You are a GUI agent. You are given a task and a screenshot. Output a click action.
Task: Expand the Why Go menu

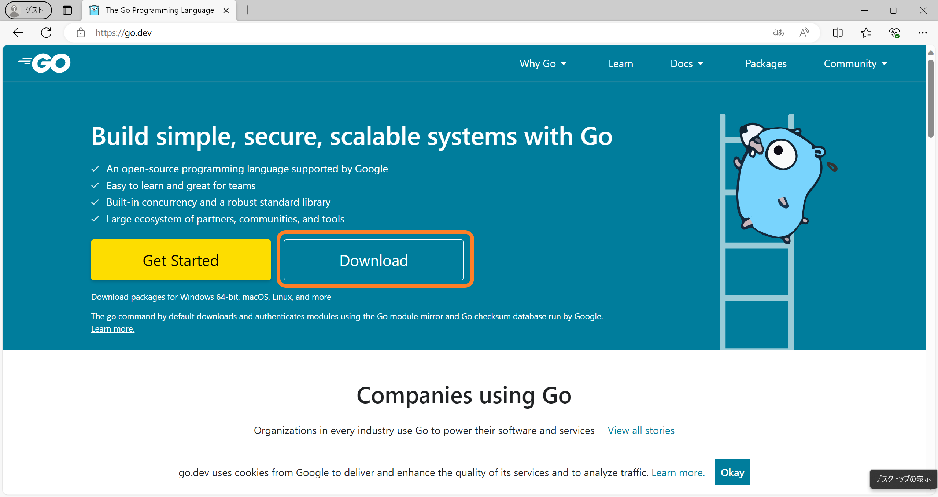543,63
